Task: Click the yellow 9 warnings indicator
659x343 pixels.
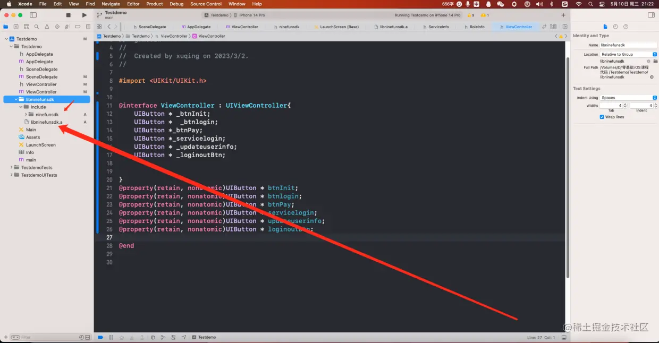Action: coord(470,15)
